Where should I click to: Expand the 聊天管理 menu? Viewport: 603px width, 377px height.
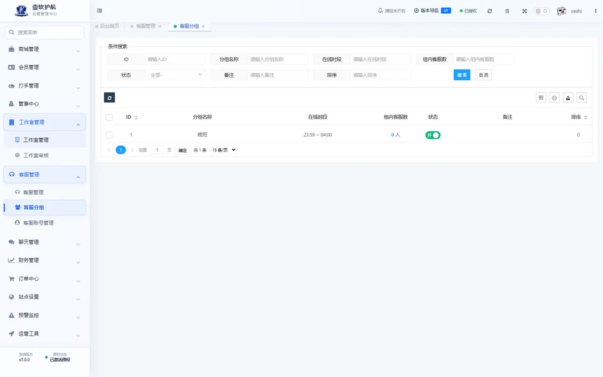pos(45,242)
